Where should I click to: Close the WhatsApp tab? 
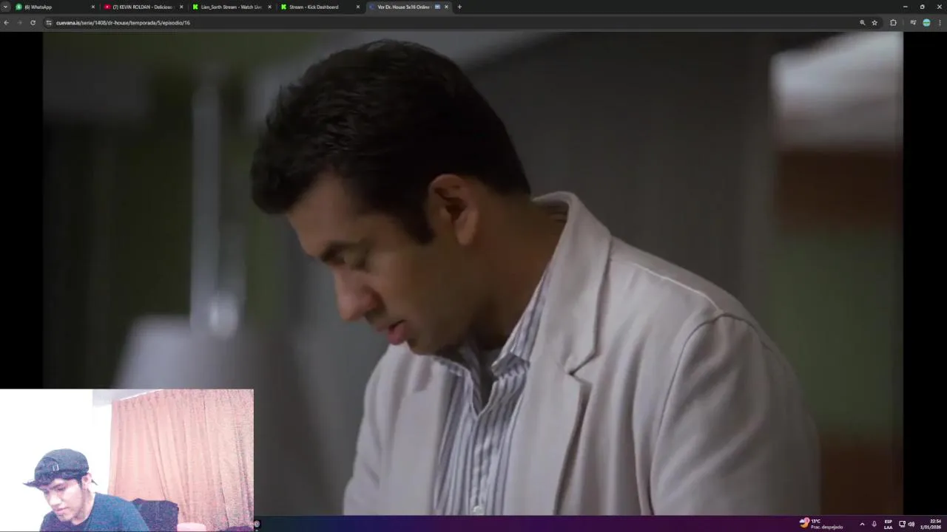click(92, 7)
